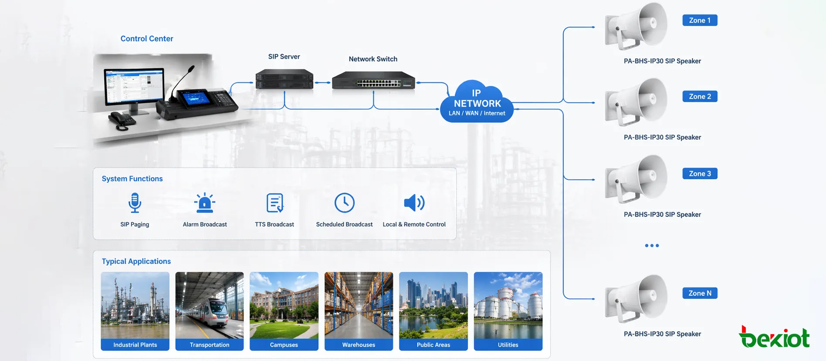This screenshot has height=361, width=826.
Task: Click the Zone 3 blue label
Action: [700, 174]
